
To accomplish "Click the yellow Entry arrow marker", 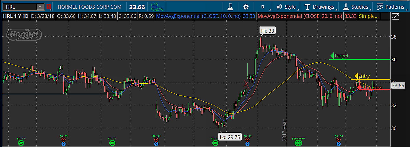I will click(356, 76).
